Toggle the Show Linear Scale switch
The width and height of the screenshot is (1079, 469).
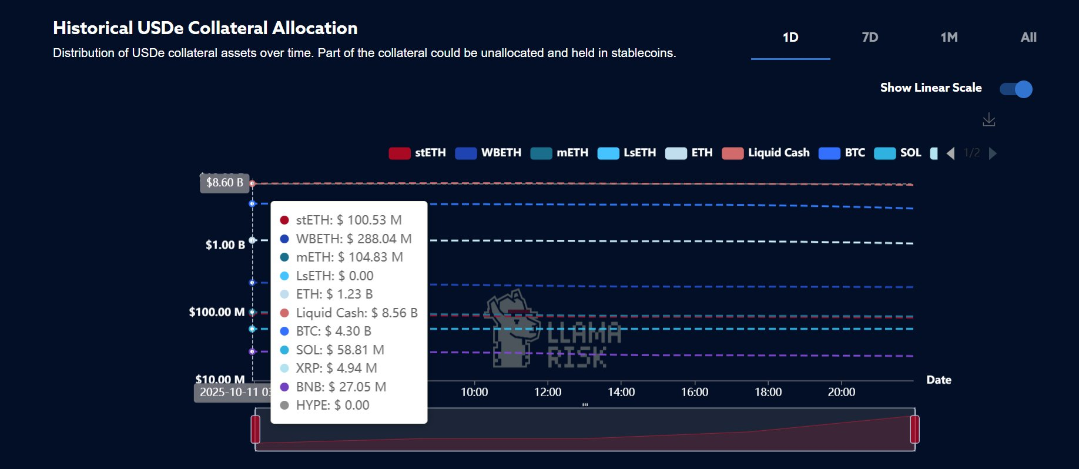tap(1016, 89)
